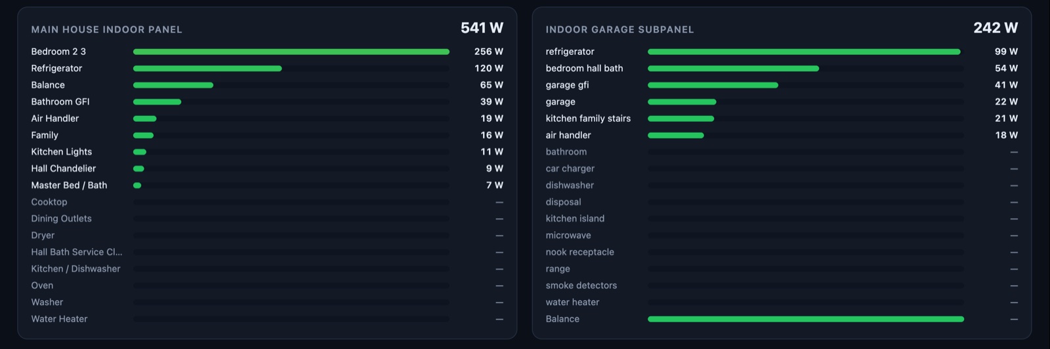Select the kitchen family stairs row
This screenshot has height=349, width=1050.
click(x=782, y=119)
